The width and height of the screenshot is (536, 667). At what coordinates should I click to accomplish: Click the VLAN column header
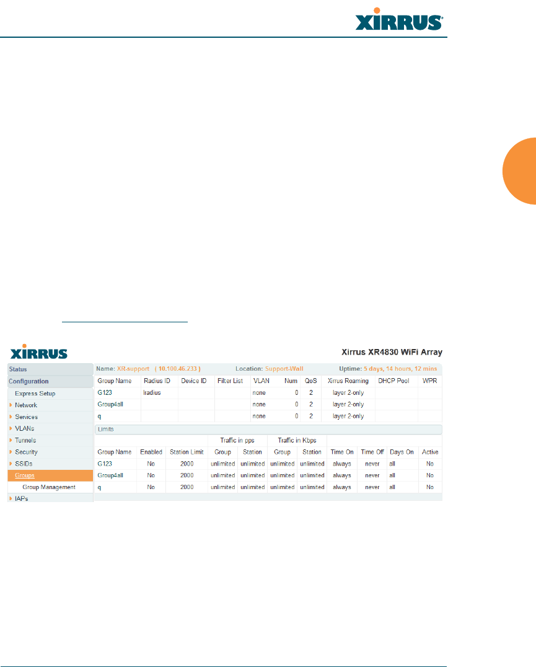click(261, 381)
